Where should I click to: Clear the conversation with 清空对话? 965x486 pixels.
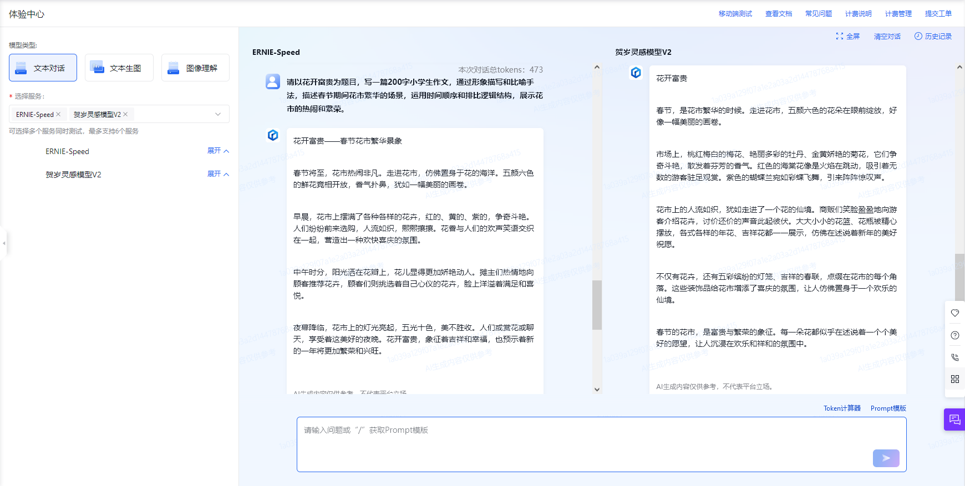887,36
